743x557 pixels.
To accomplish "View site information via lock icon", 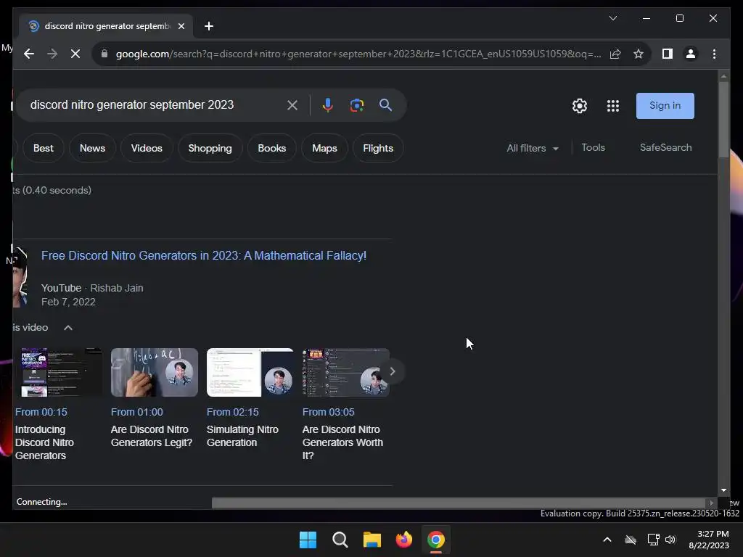I will [x=104, y=54].
